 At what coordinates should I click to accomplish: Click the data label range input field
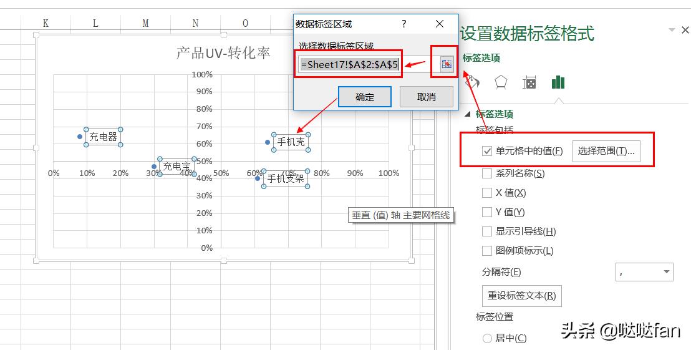click(349, 64)
